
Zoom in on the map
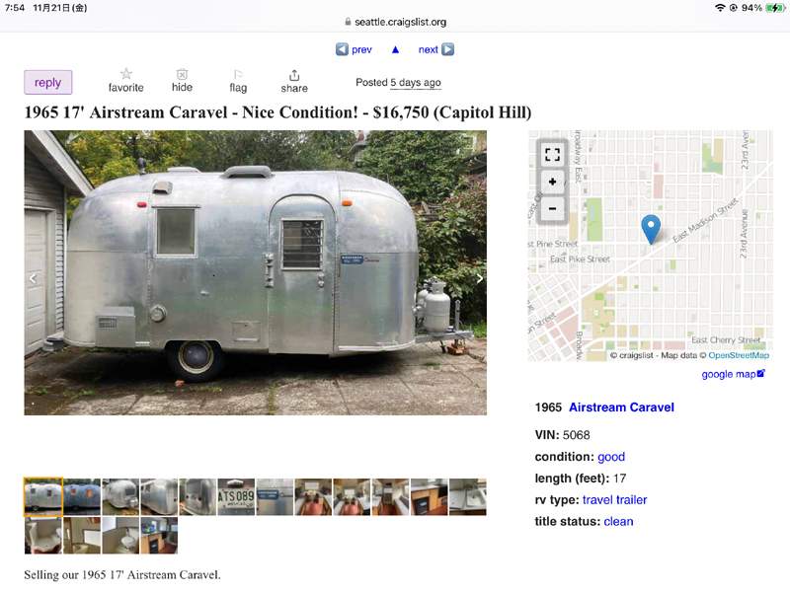click(x=553, y=182)
